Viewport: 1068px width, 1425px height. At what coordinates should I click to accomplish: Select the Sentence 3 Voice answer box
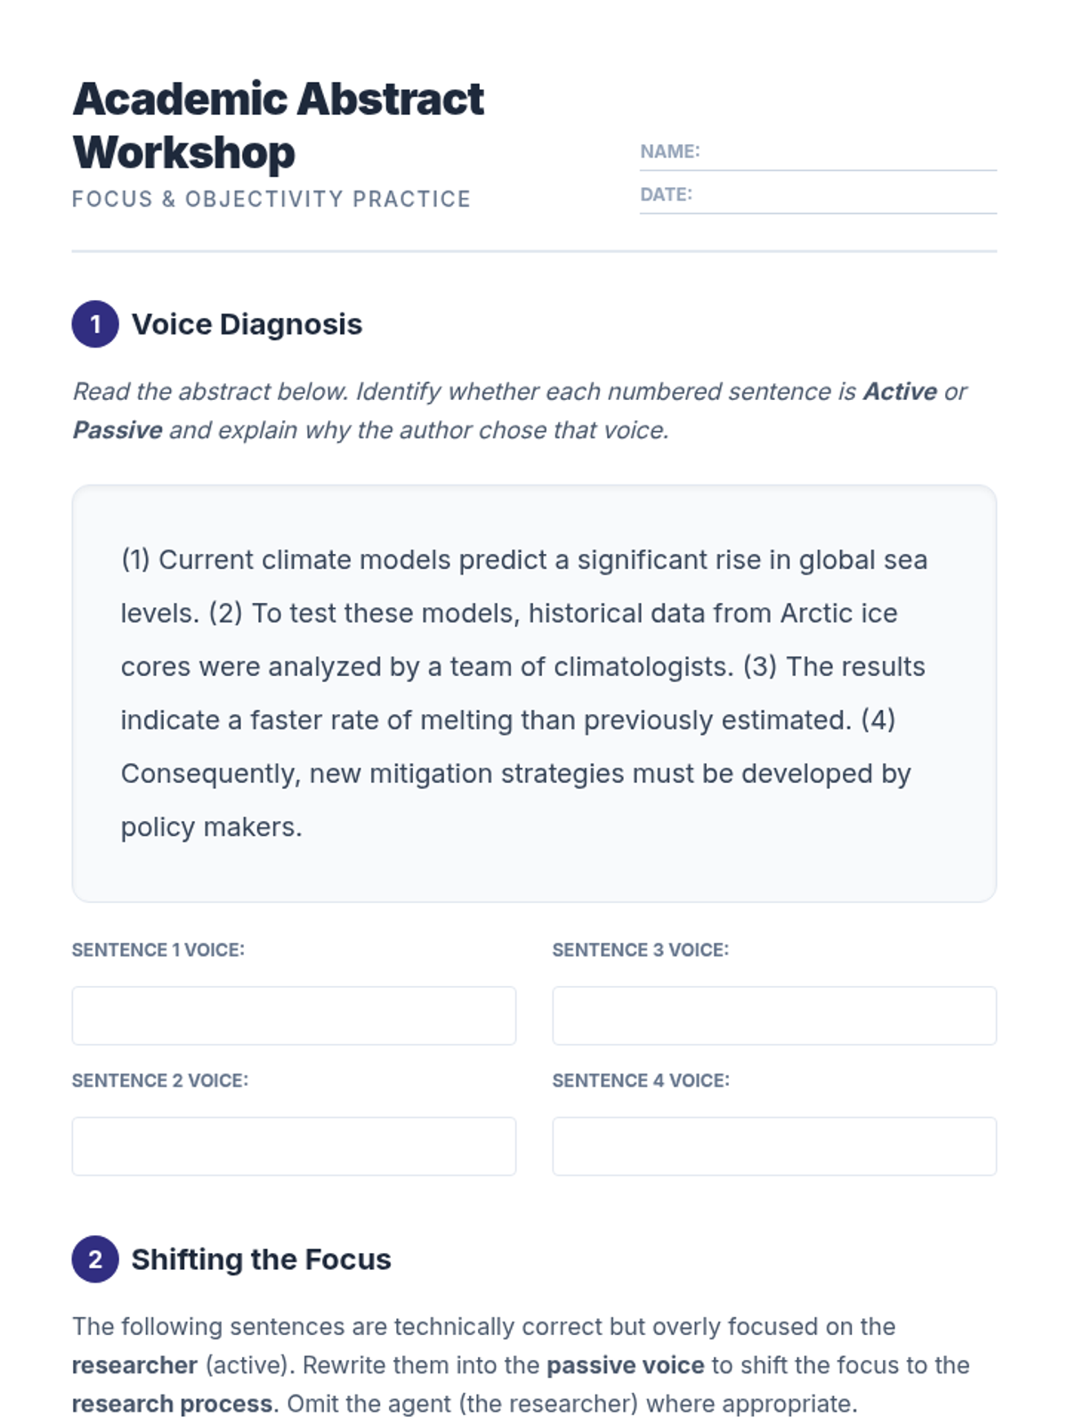[x=774, y=1015]
